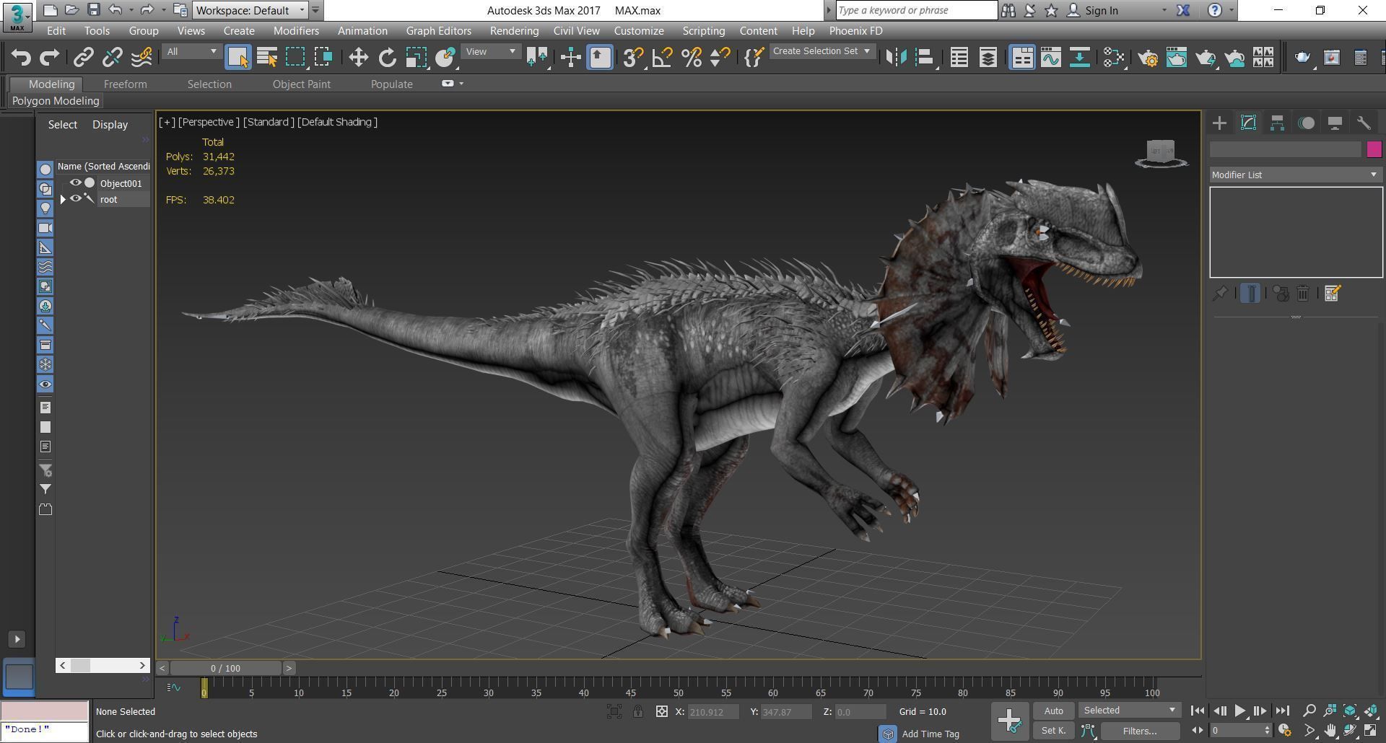Viewport: 1386px width, 743px height.
Task: Choose the Select and Rotate tool
Action: click(388, 57)
